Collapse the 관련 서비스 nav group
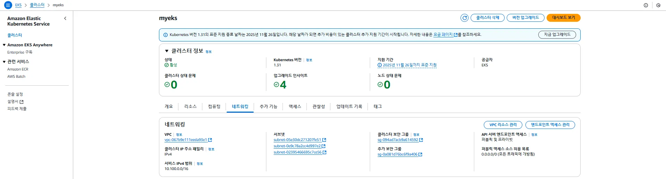666x179 pixels. point(4,62)
